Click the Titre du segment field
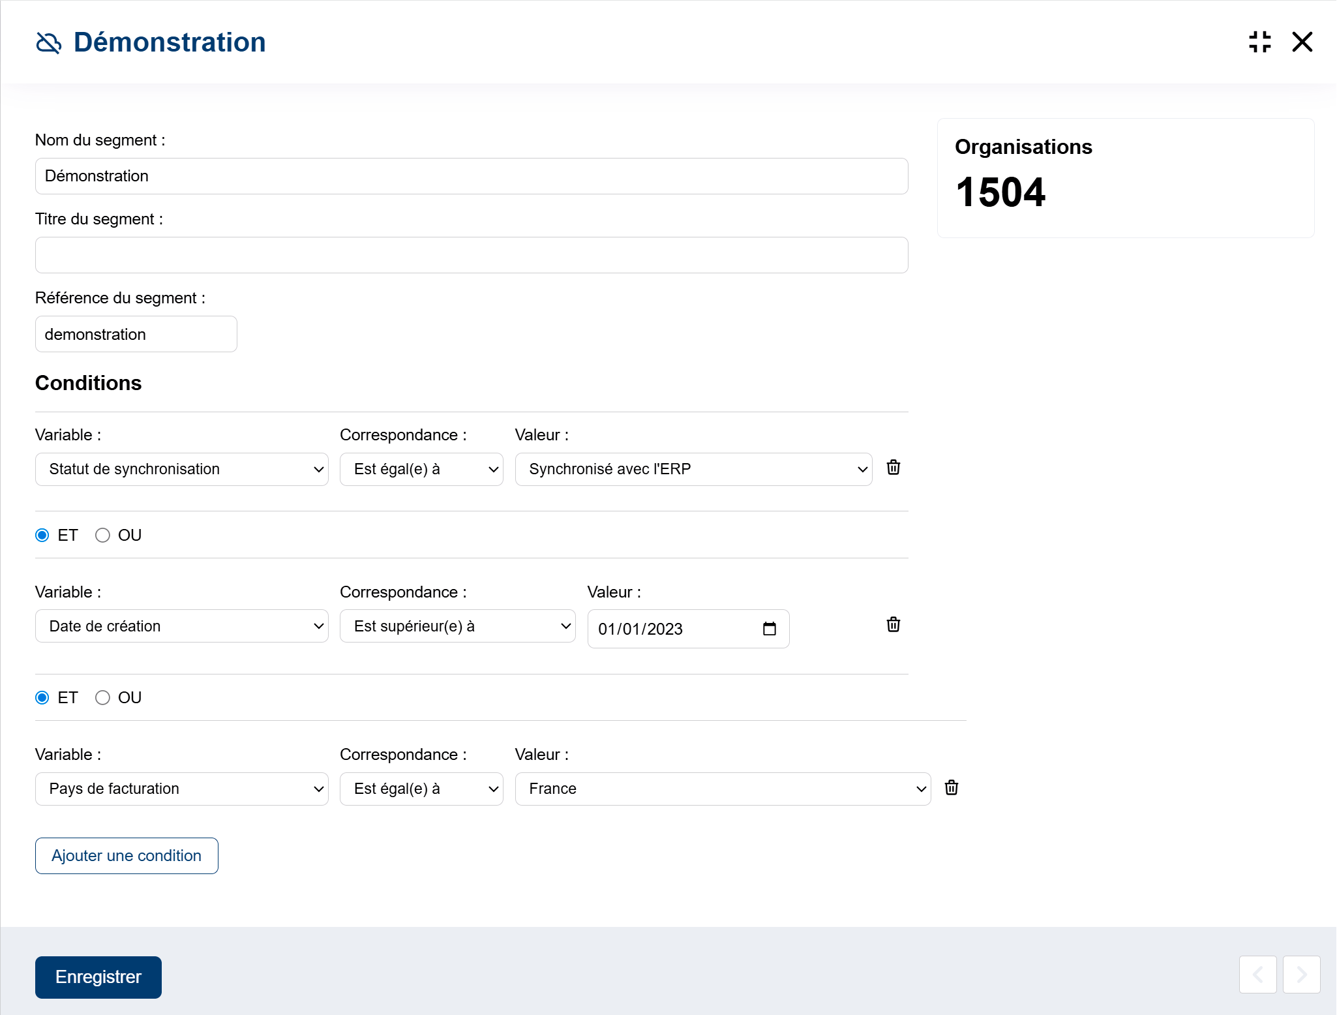1337x1015 pixels. 471,255
